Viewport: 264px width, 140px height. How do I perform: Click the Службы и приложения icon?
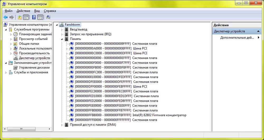(x=11, y=72)
